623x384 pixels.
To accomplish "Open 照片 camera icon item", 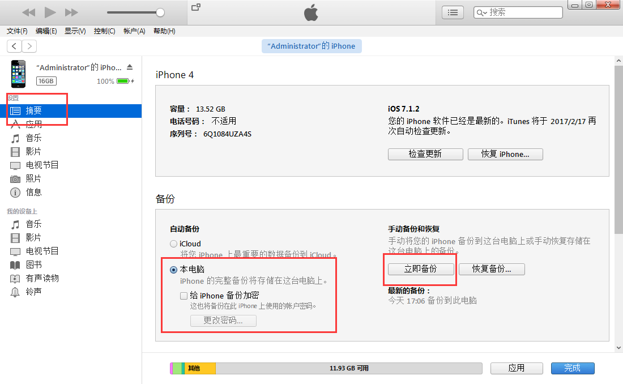I will 71,178.
